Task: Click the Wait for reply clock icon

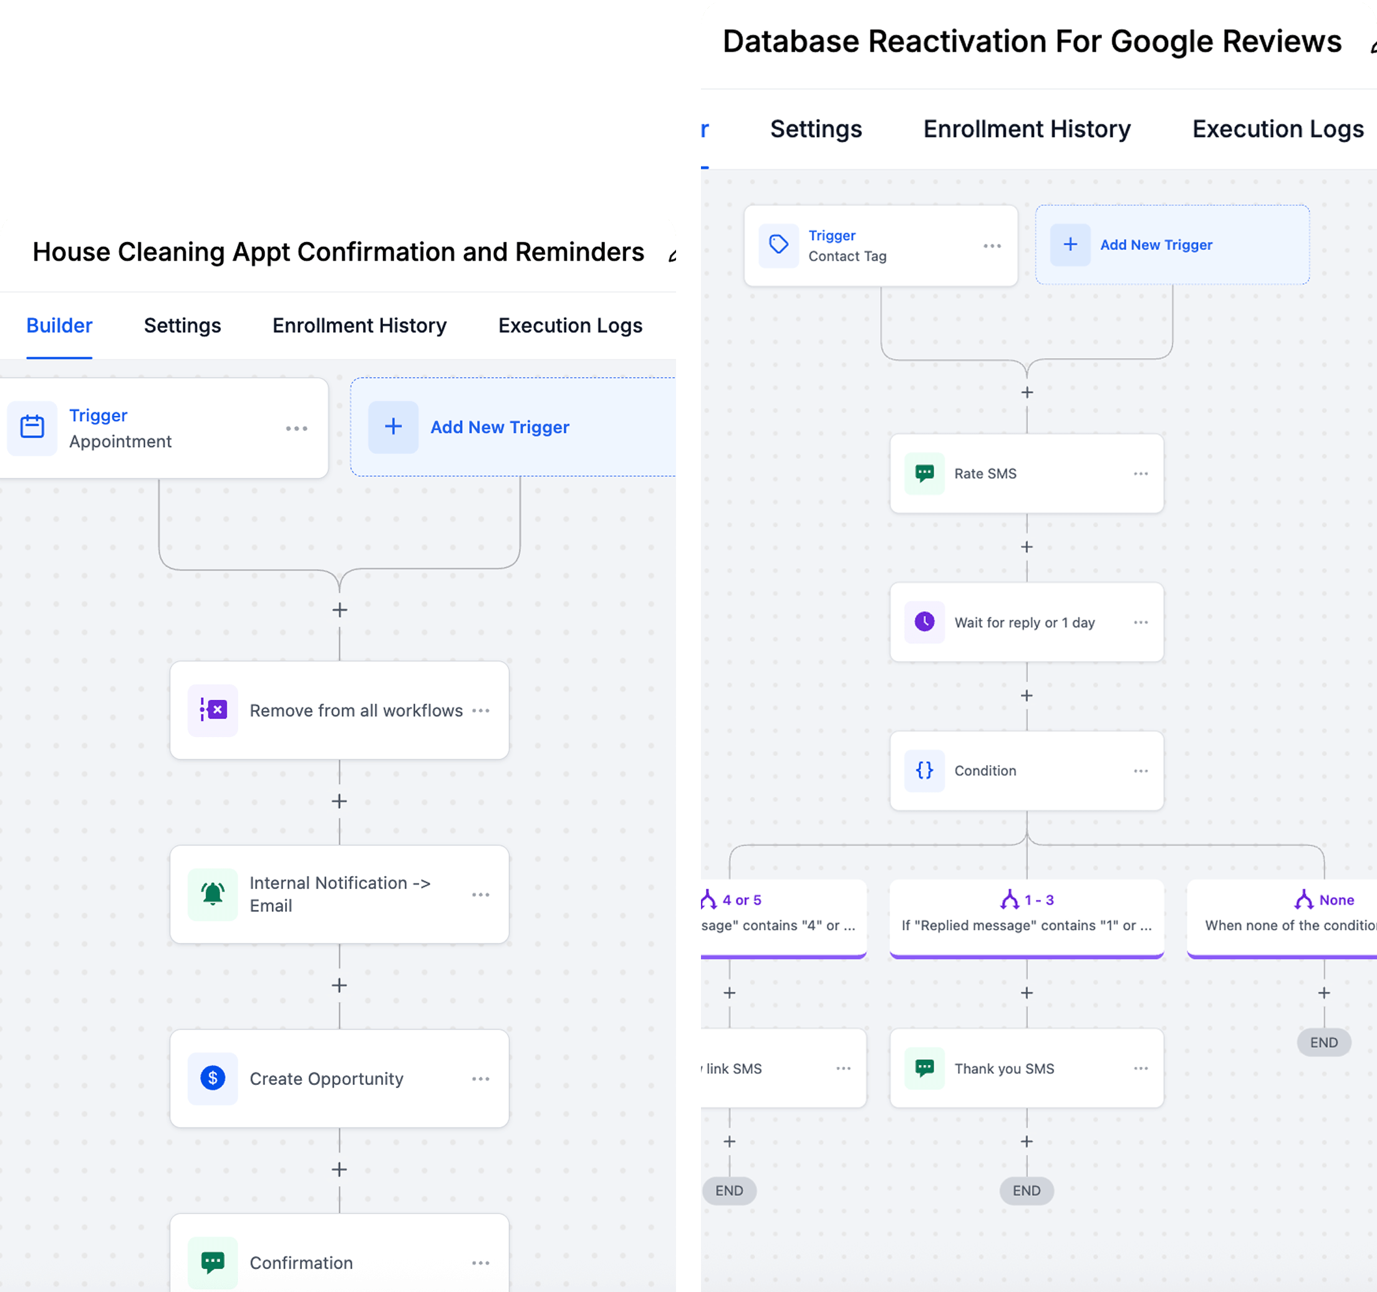Action: tap(924, 622)
